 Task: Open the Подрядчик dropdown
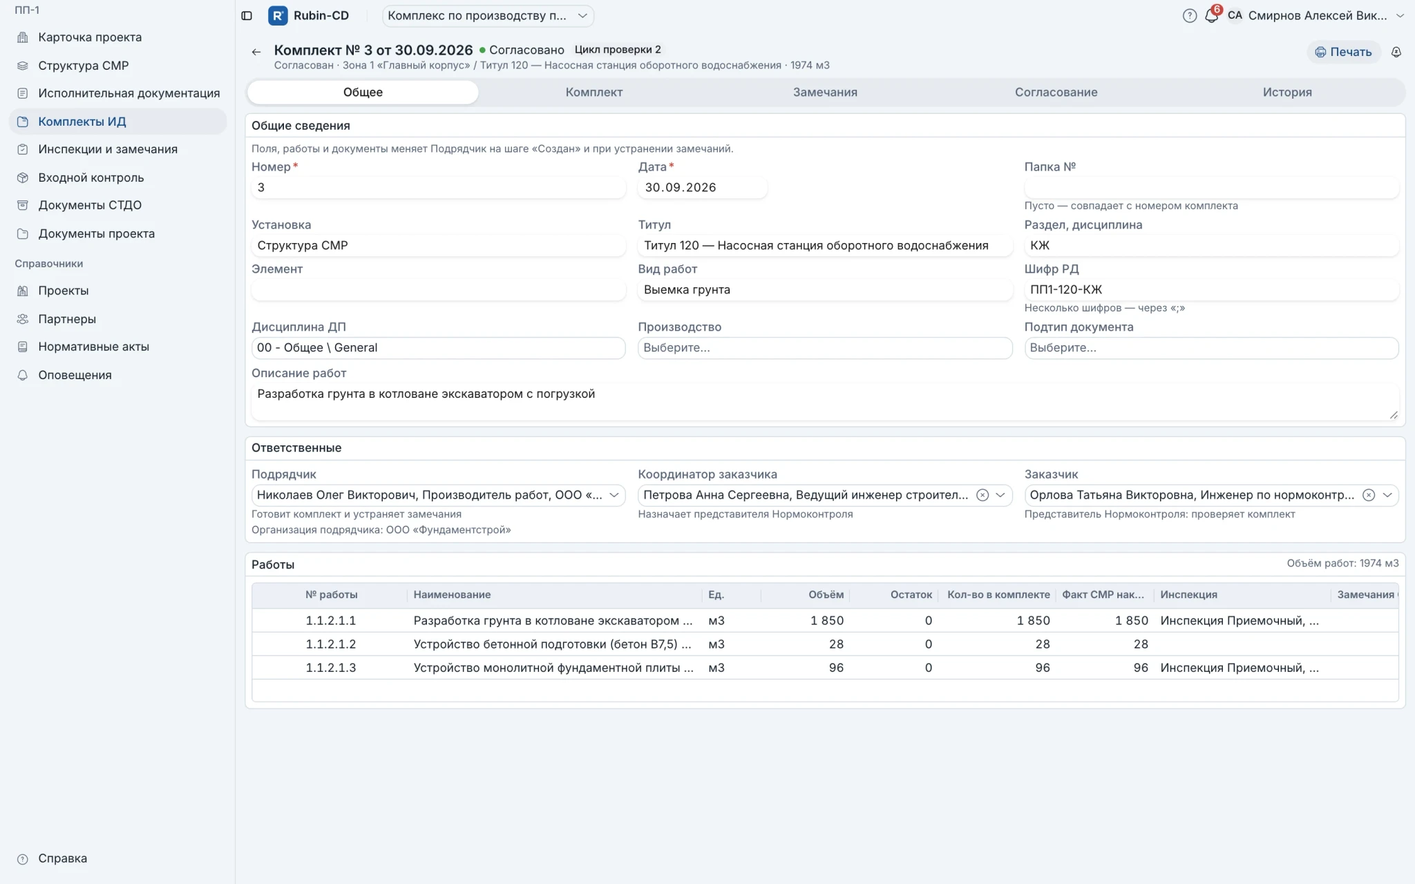[x=438, y=495]
